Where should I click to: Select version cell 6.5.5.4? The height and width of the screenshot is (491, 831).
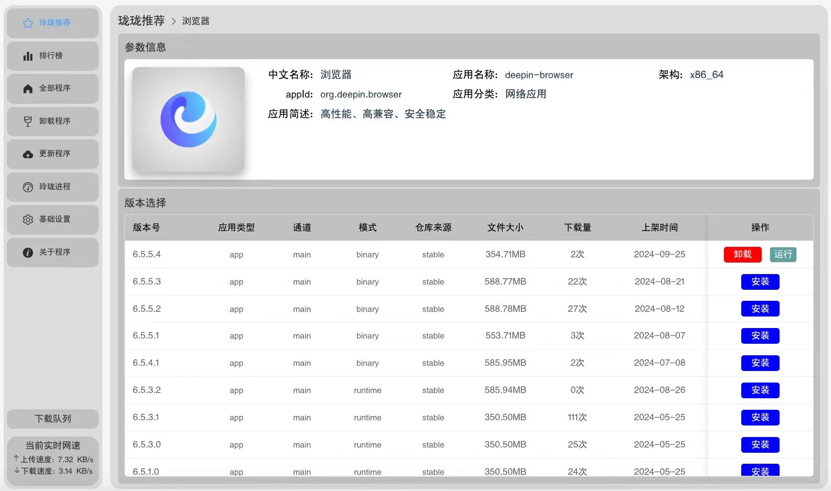[146, 254]
